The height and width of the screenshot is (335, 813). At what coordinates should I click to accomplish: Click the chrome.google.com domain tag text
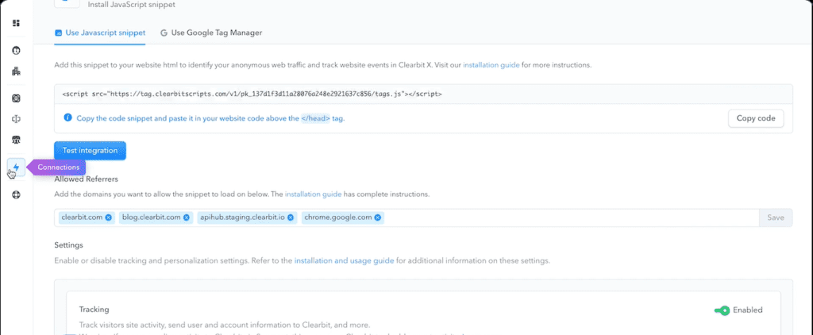coord(338,218)
